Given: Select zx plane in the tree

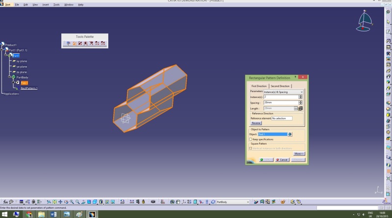Looking at the screenshot, I should (x=22, y=72).
